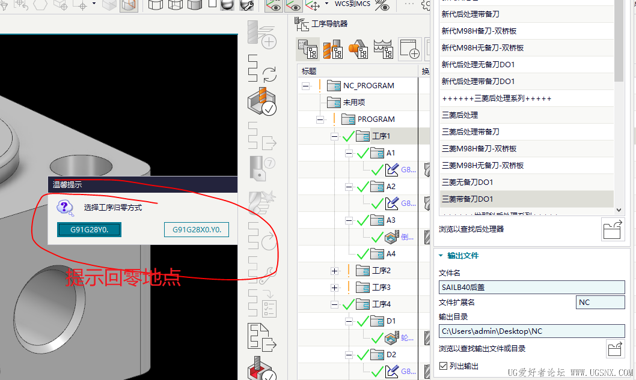Click the G91G28Y0. button in the prompt dialog
This screenshot has width=636, height=380.
pos(89,229)
